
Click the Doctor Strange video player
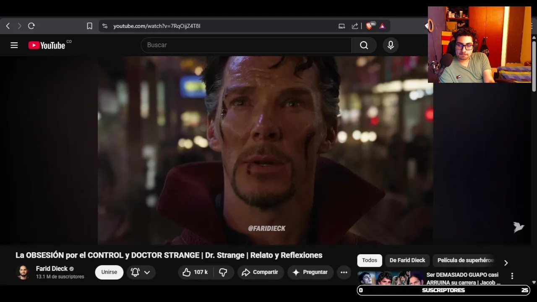click(266, 150)
